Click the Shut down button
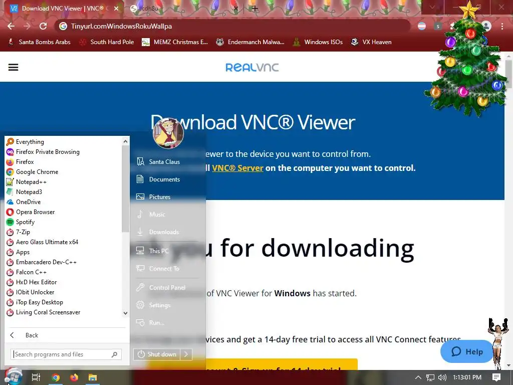The width and height of the screenshot is (513, 385). pyautogui.click(x=157, y=354)
